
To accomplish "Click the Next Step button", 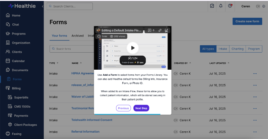I will tap(141, 108).
